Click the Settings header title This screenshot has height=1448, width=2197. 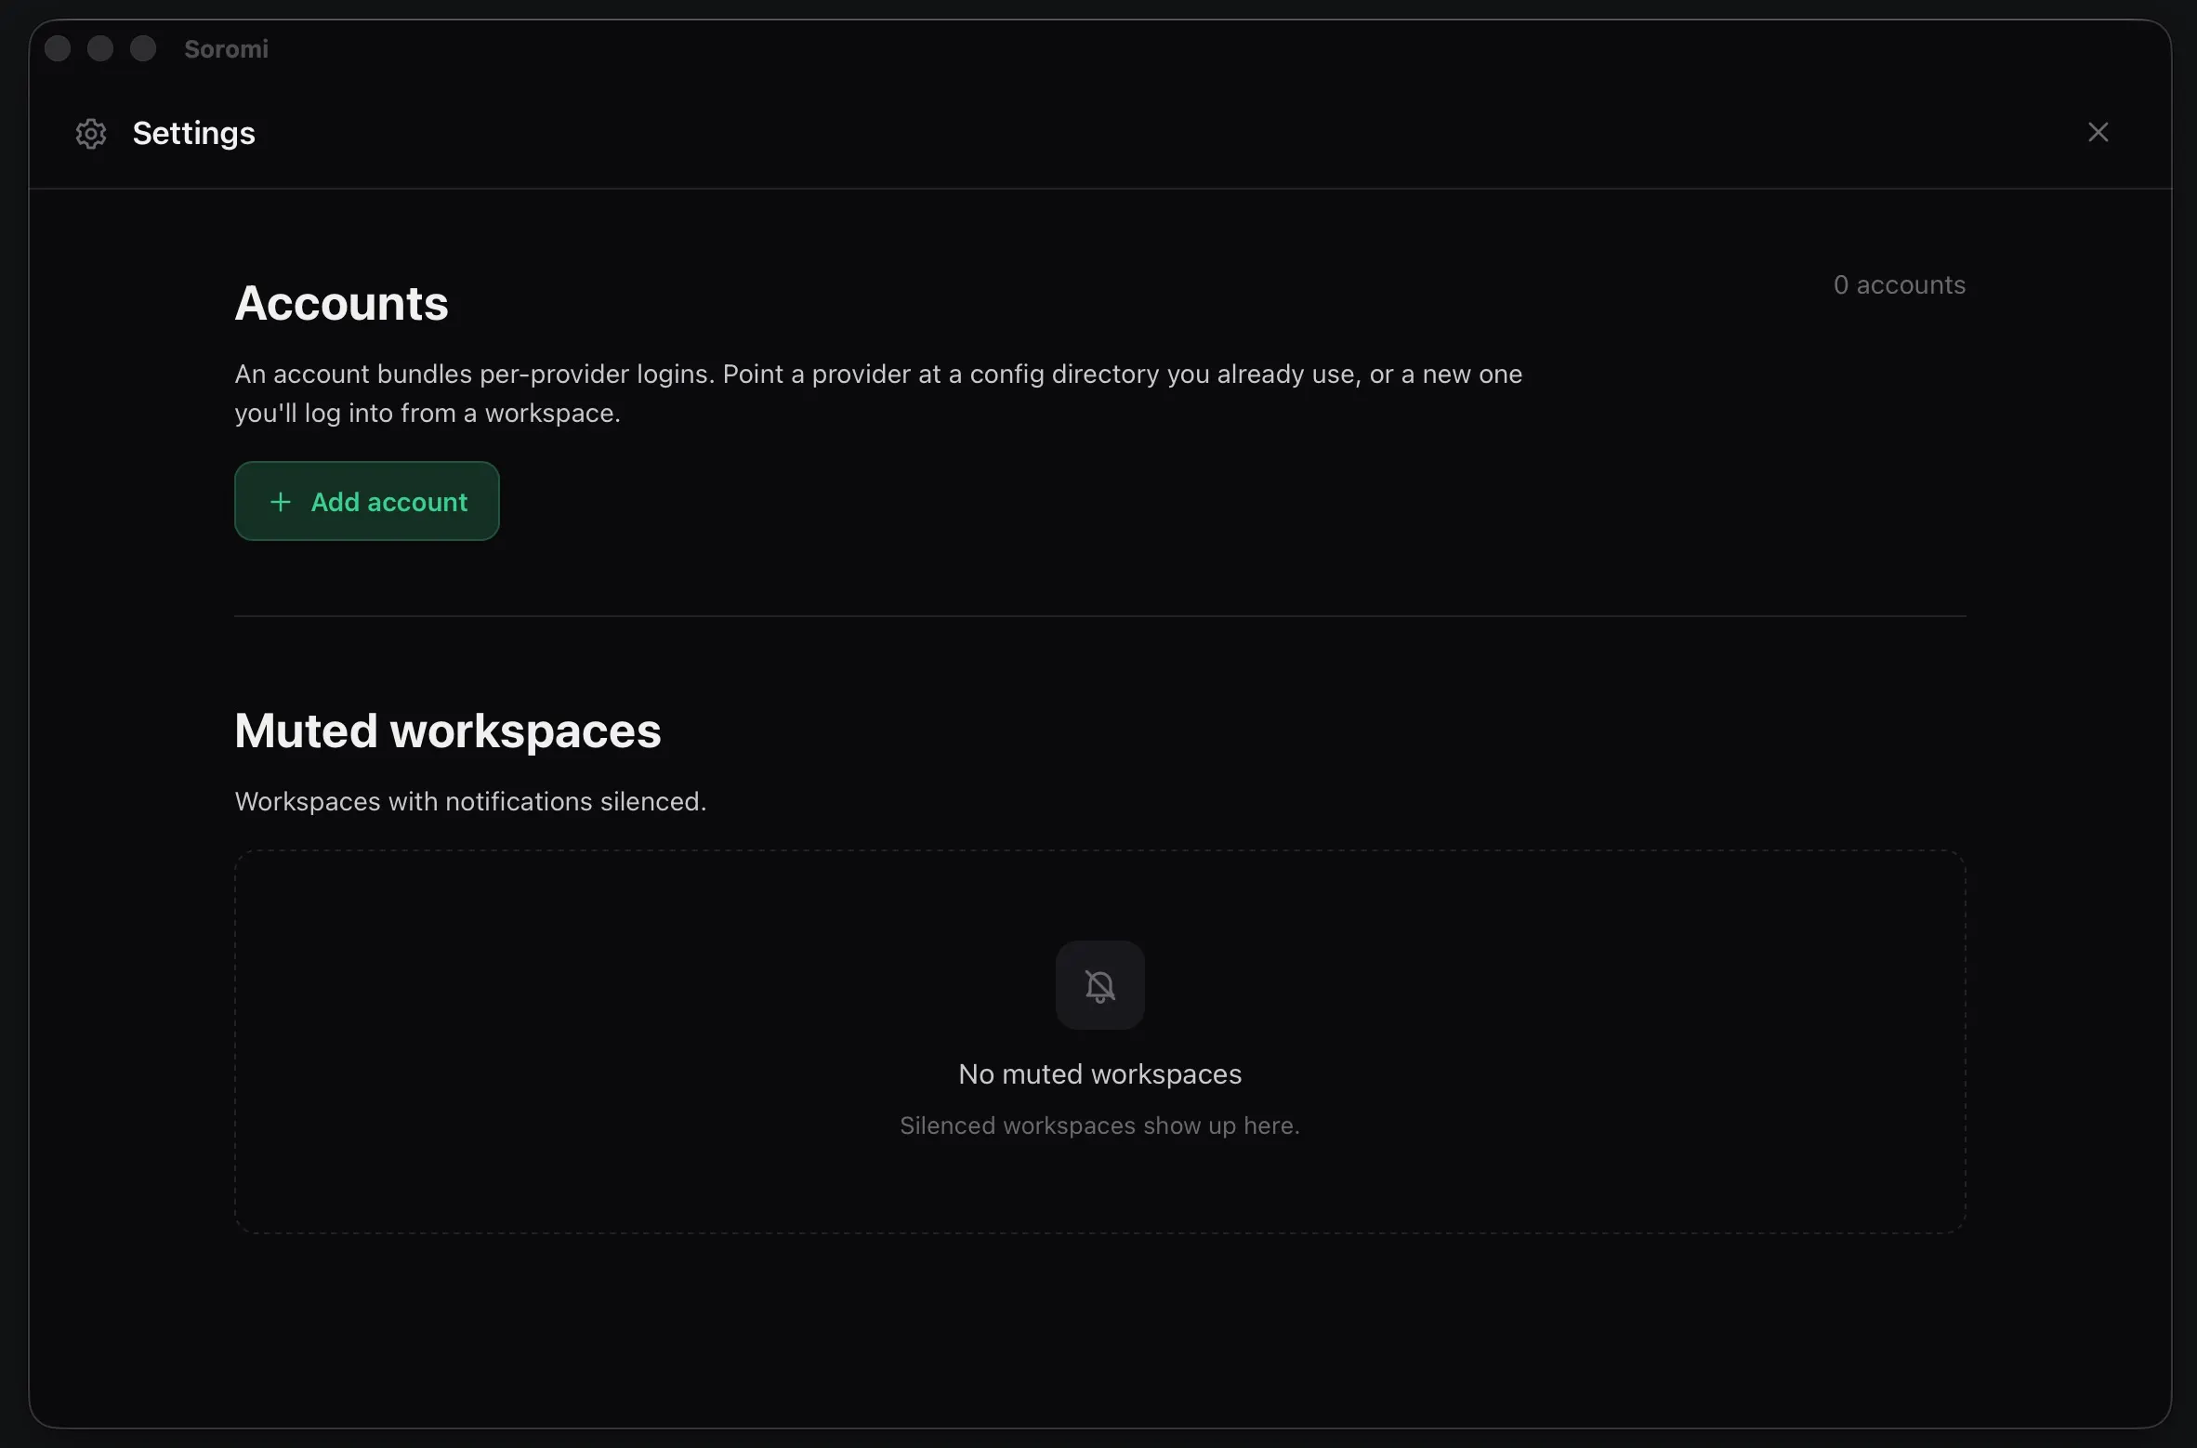[x=193, y=133]
